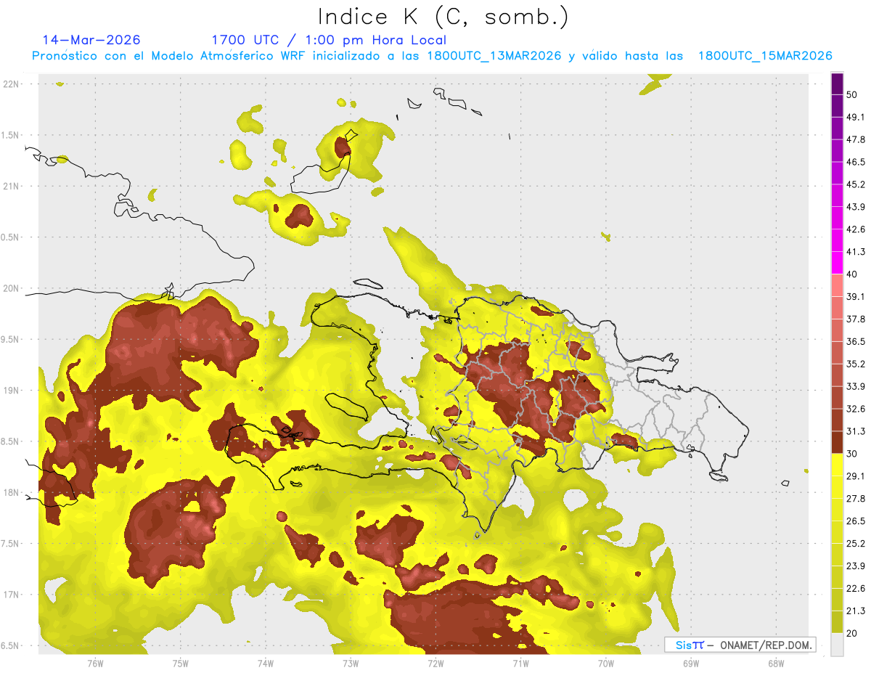Pick the gray swatch below the 20 label
The height and width of the screenshot is (673, 871).
click(837, 645)
